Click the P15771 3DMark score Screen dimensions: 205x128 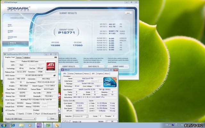pyautogui.click(x=66, y=33)
